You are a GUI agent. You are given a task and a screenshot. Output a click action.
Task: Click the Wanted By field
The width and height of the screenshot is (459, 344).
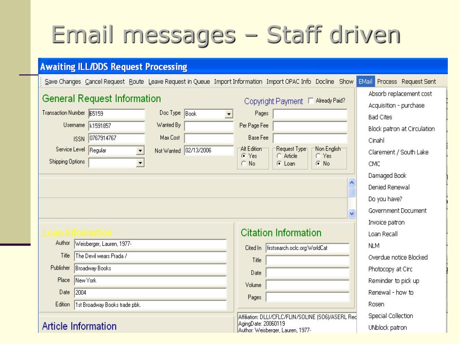209,126
